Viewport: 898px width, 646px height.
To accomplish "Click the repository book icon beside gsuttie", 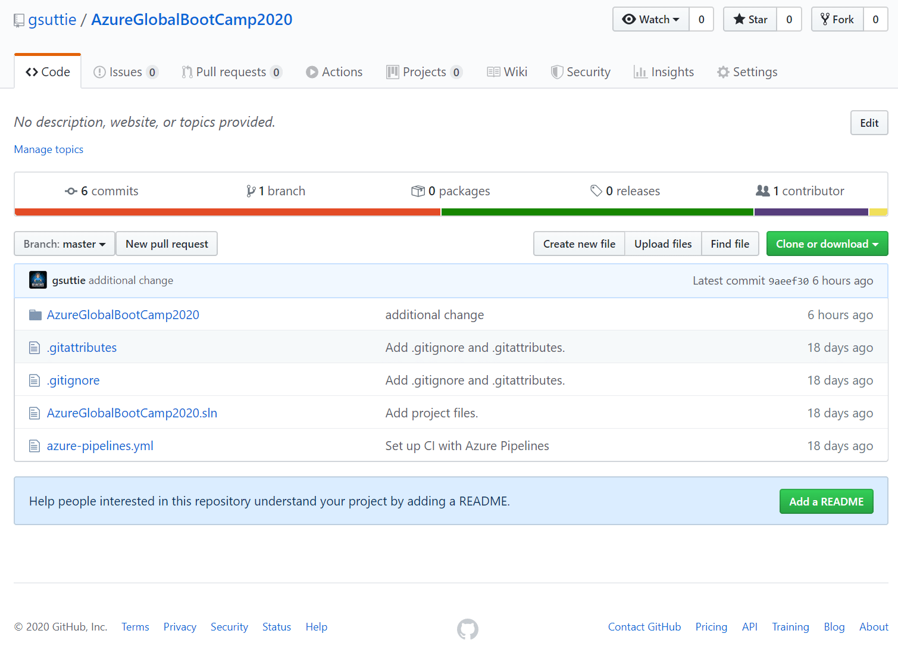I will [x=19, y=20].
